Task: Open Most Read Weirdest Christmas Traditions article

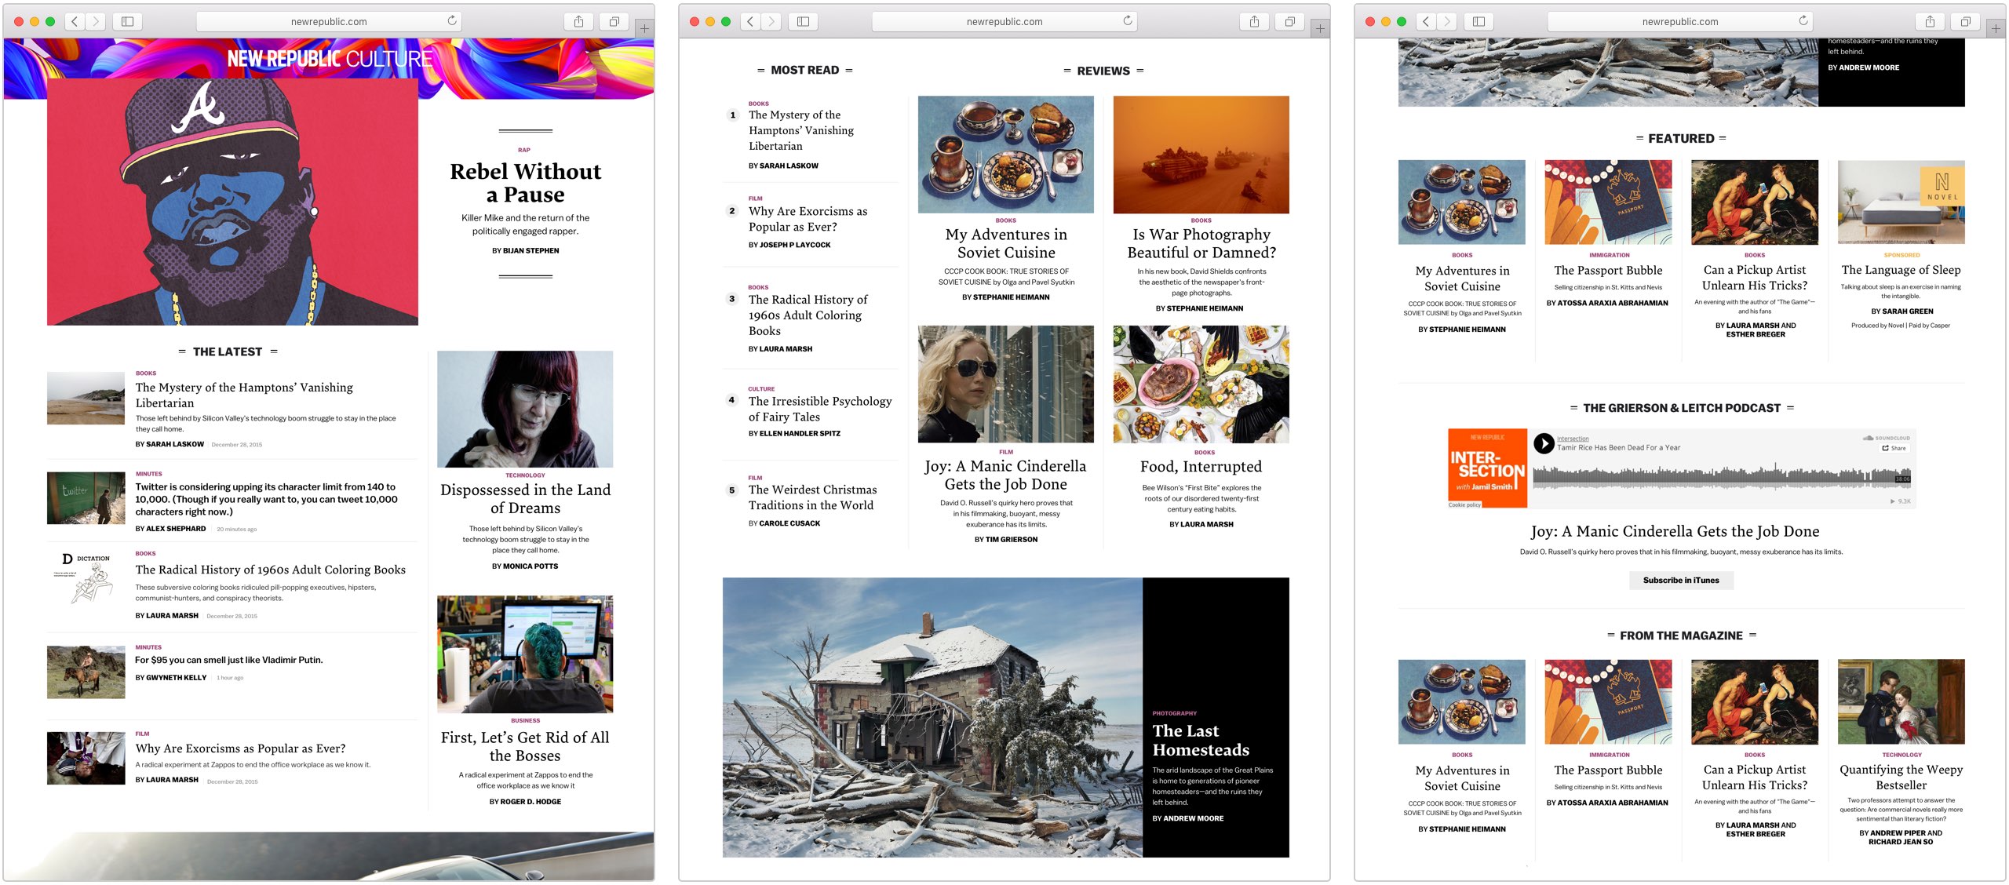Action: pyautogui.click(x=812, y=497)
